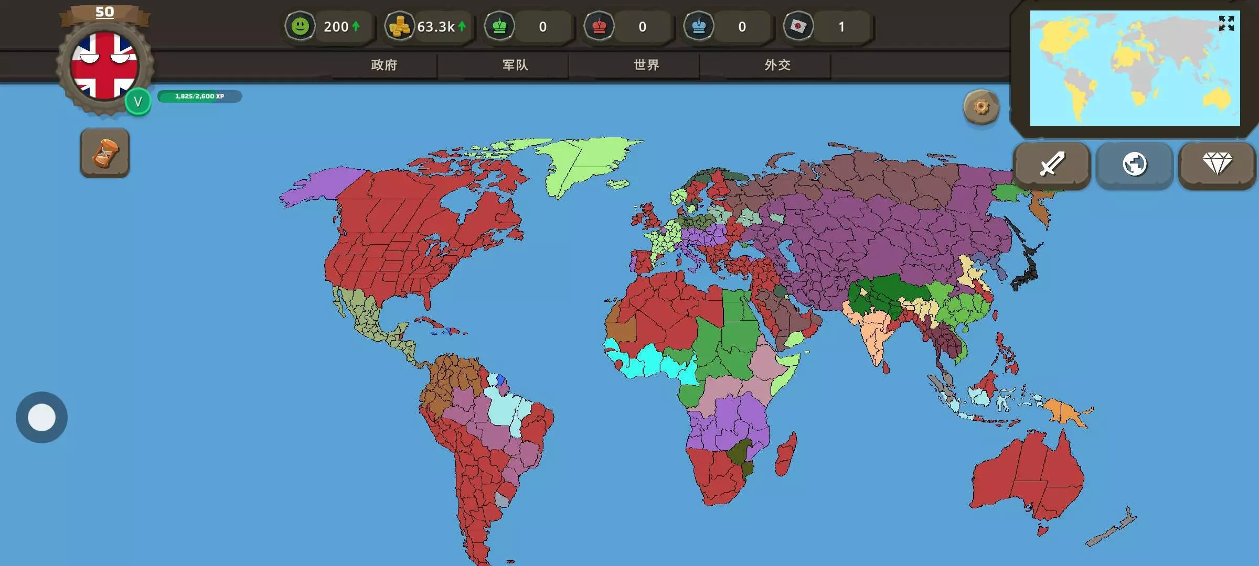The width and height of the screenshot is (1259, 566).
Task: Click the blue crown counter icon
Action: pyautogui.click(x=699, y=26)
